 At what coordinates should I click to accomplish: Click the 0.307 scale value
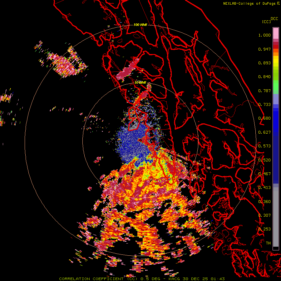pos(264,215)
